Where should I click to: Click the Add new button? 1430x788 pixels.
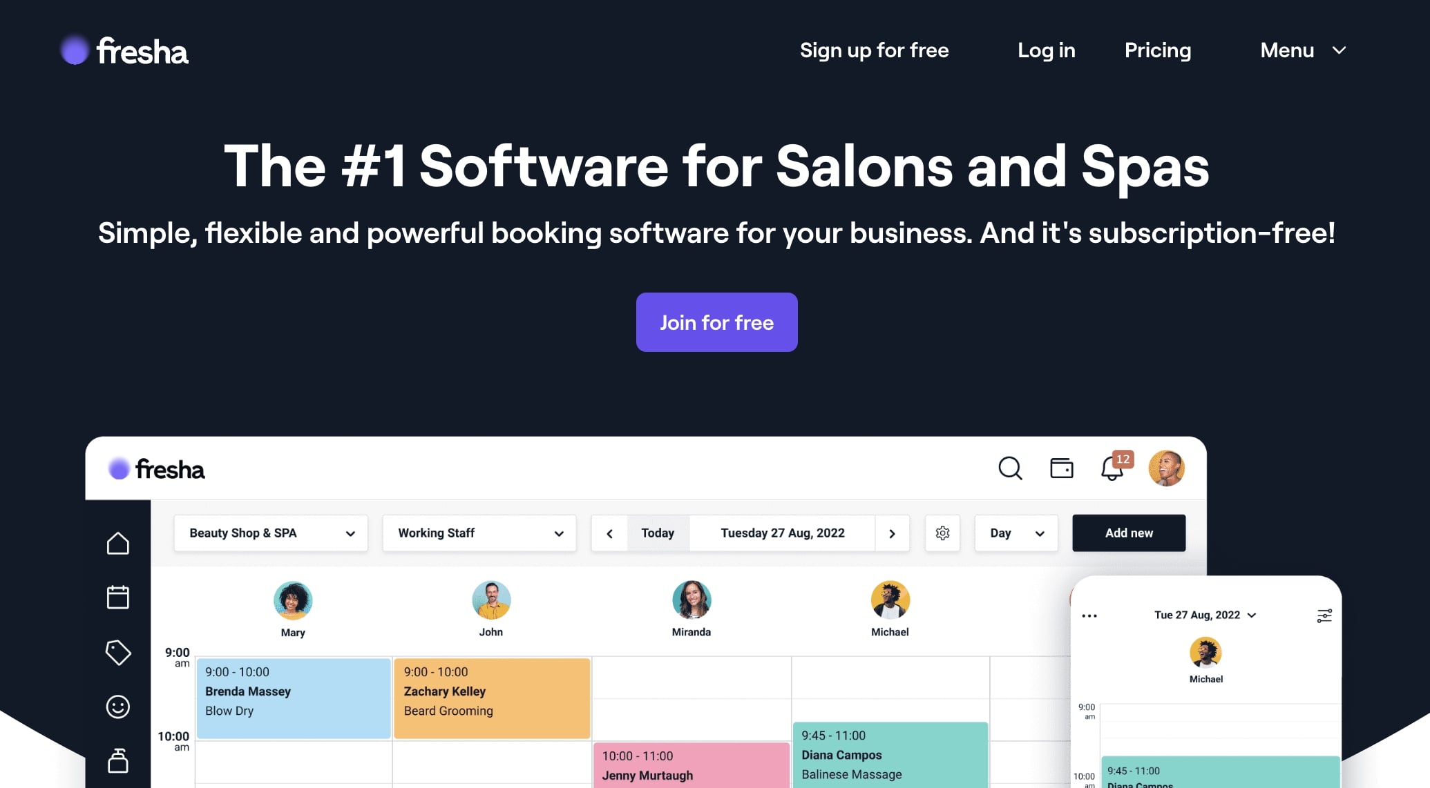point(1129,533)
